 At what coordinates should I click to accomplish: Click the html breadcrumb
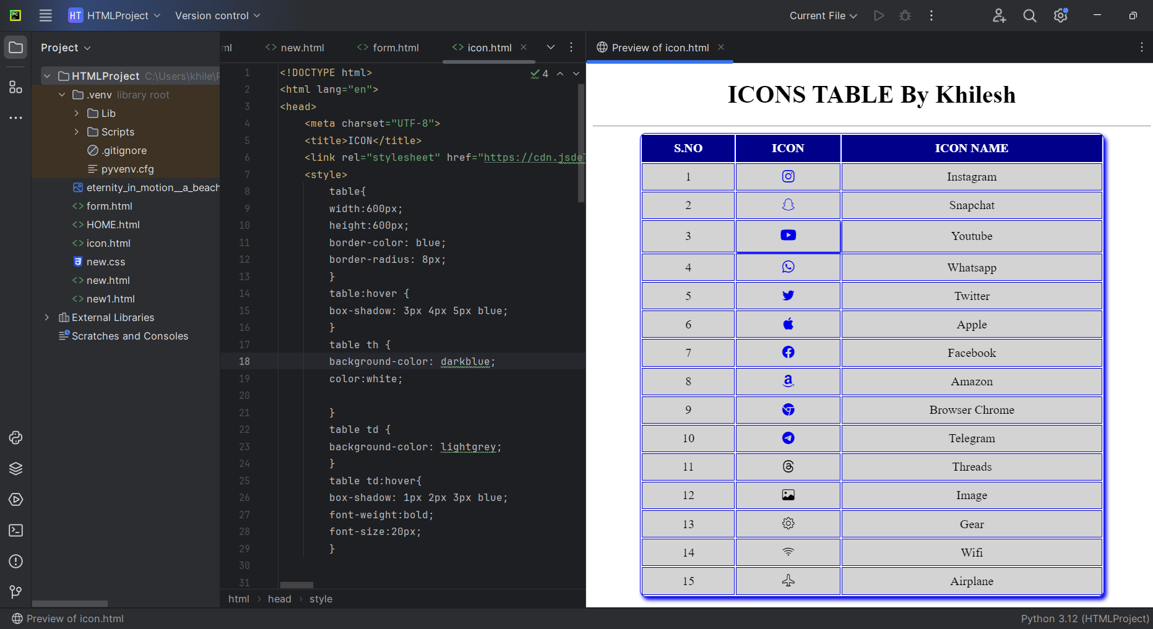(x=238, y=599)
